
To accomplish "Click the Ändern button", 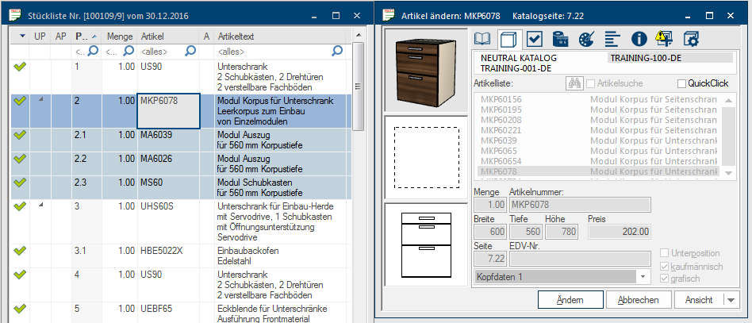I will point(570,300).
